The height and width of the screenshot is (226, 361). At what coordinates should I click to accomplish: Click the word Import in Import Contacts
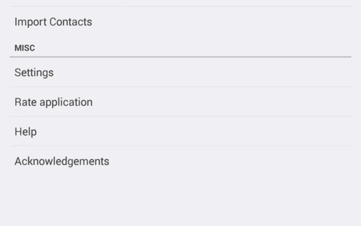[30, 22]
